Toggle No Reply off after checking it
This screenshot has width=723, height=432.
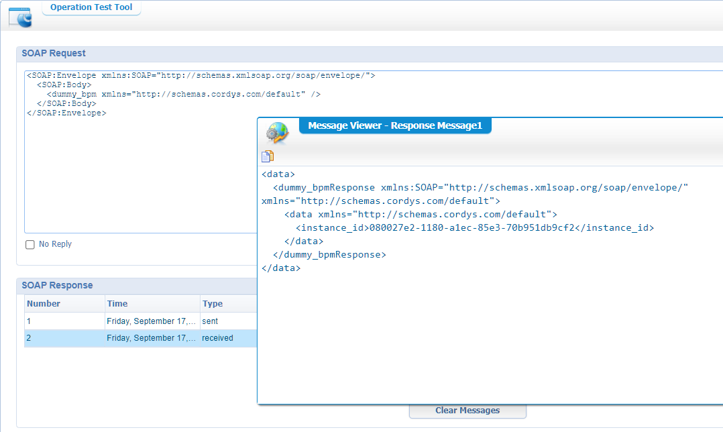point(30,244)
